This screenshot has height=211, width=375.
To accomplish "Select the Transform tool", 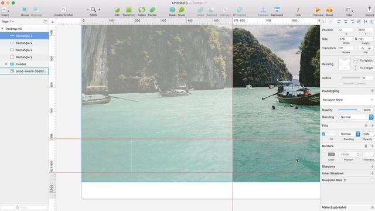I will coord(129,10).
